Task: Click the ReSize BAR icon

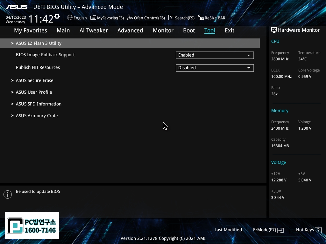Action: click(201, 18)
